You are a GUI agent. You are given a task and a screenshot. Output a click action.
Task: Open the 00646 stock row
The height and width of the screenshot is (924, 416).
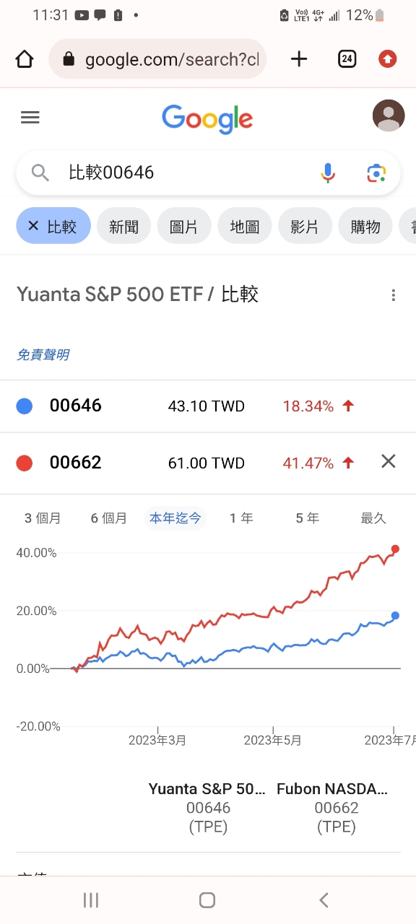pos(208,406)
